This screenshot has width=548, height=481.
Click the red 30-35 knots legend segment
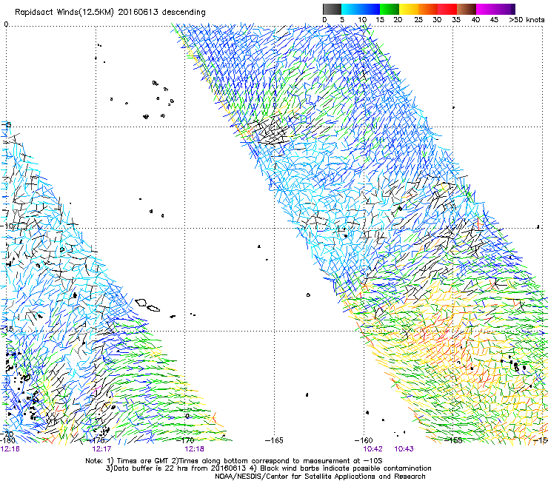[447, 9]
